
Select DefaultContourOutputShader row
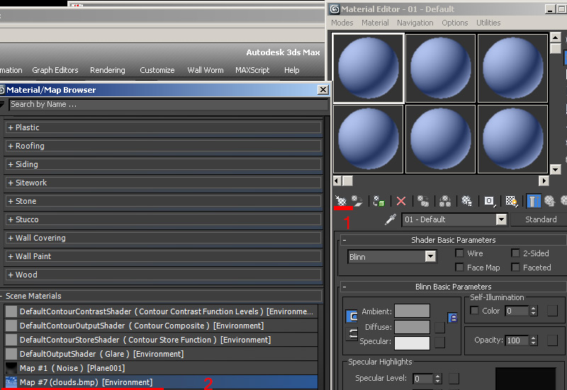click(162, 326)
